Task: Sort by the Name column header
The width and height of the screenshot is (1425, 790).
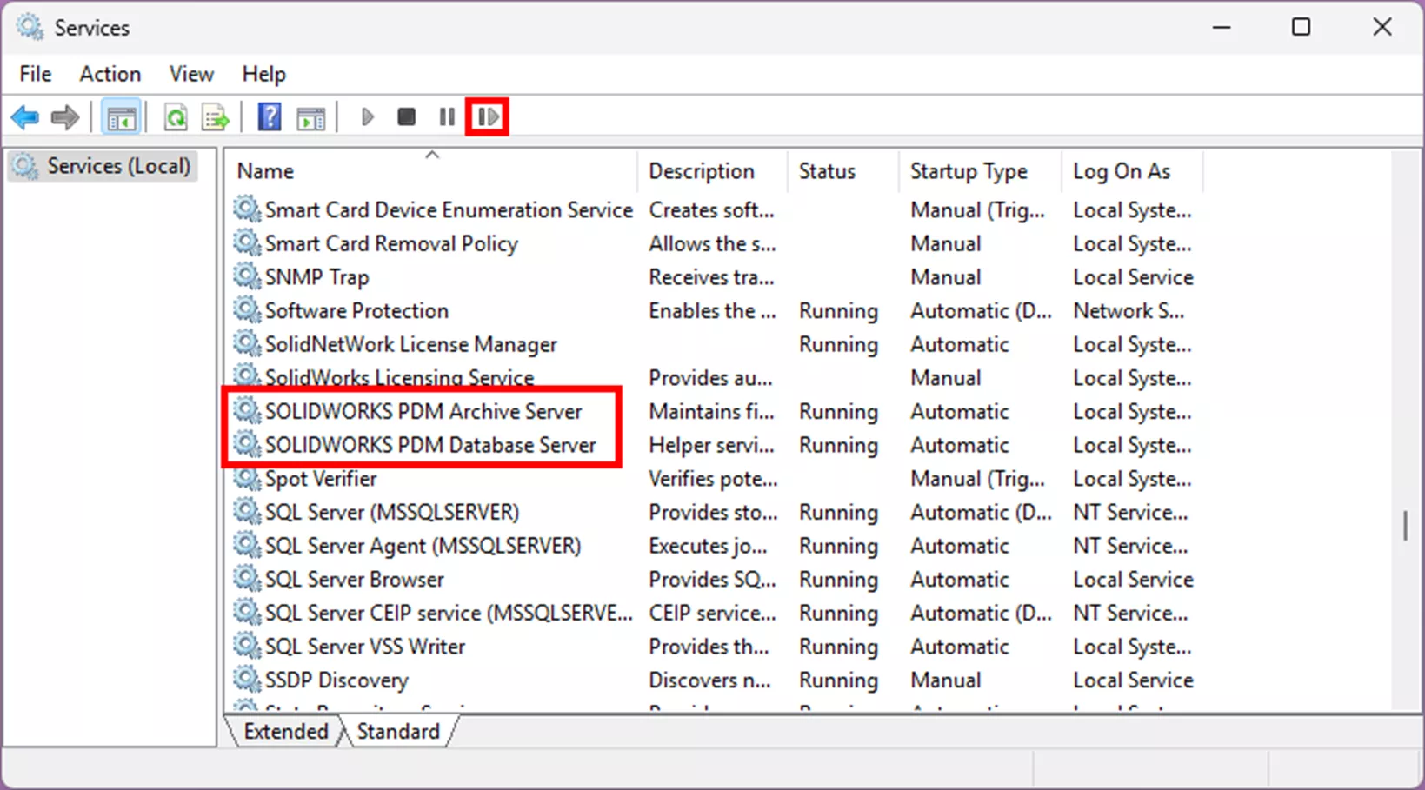Action: point(431,171)
